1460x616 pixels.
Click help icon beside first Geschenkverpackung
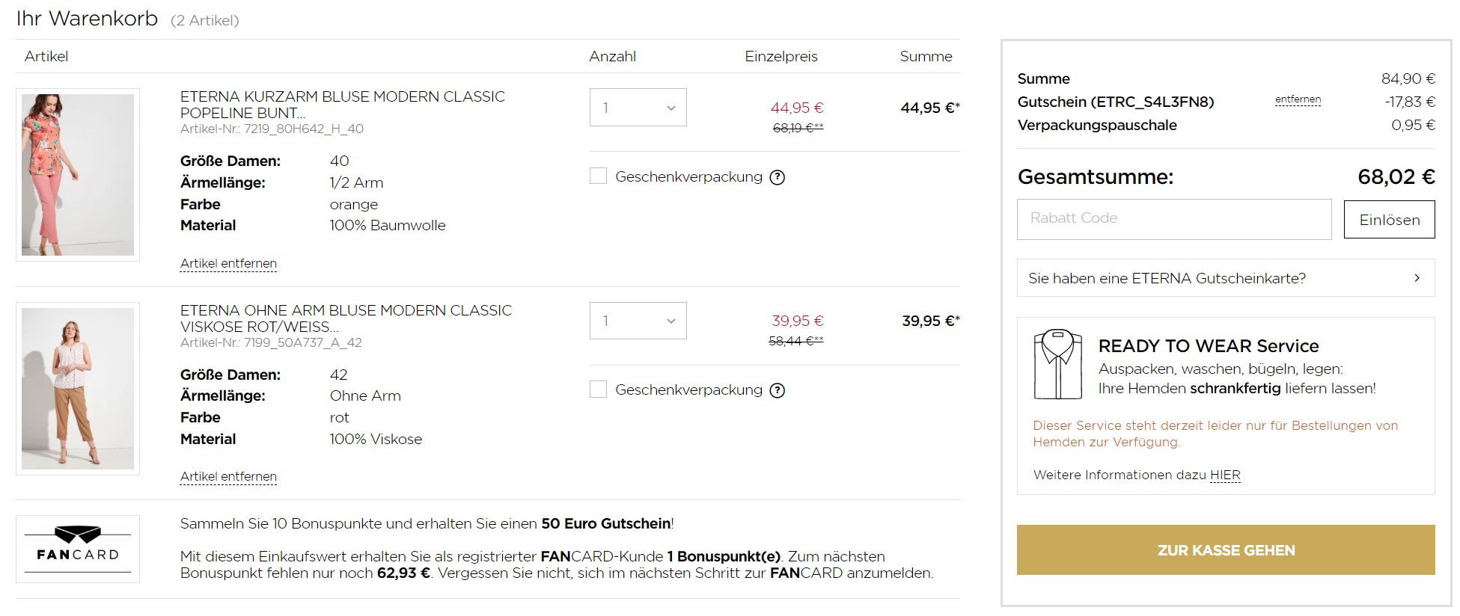coord(778,177)
